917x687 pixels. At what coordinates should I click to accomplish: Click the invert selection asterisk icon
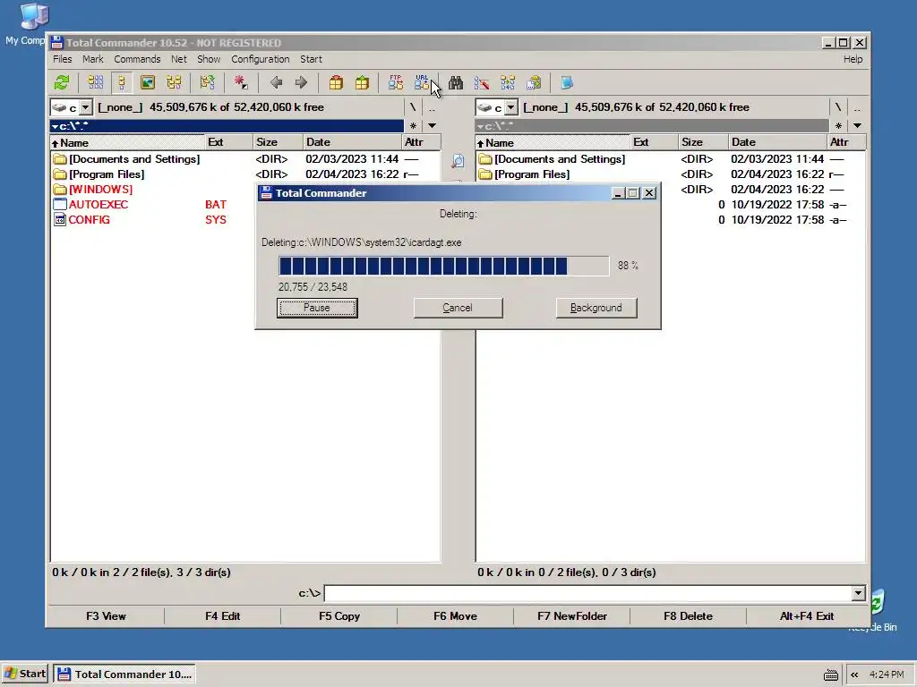[x=241, y=82]
